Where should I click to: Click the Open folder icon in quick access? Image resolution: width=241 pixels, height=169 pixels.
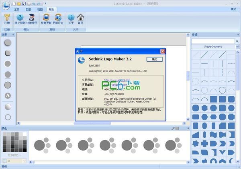19,4
